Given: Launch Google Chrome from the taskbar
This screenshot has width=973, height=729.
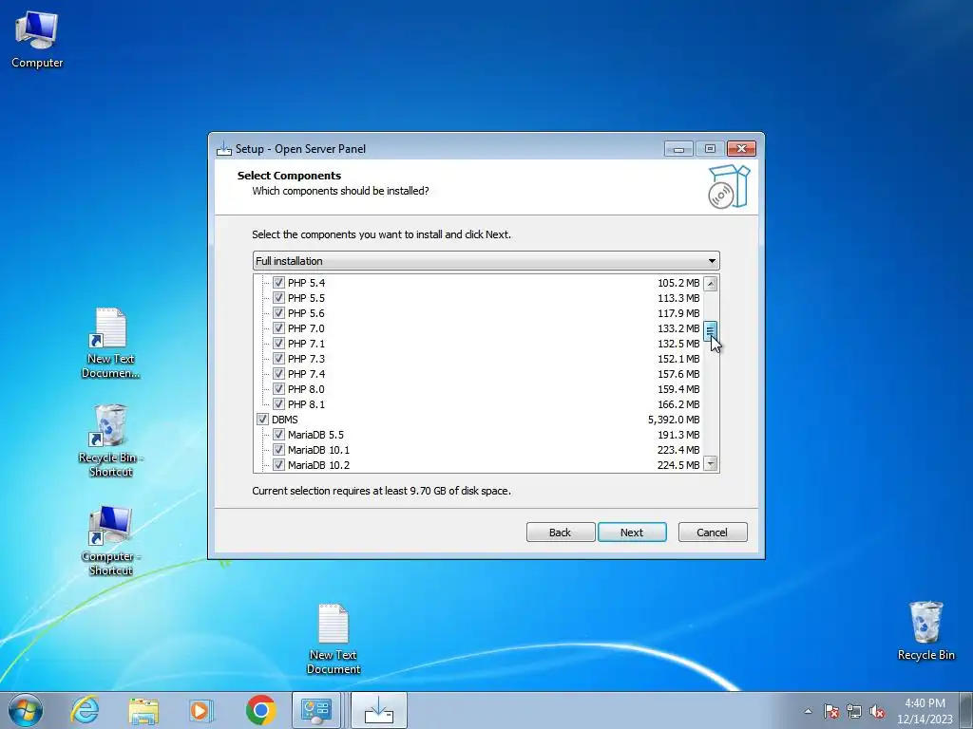Looking at the screenshot, I should coord(260,710).
